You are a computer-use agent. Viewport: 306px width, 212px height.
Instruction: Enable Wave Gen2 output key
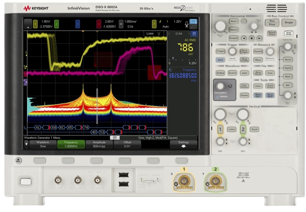pos(270,95)
